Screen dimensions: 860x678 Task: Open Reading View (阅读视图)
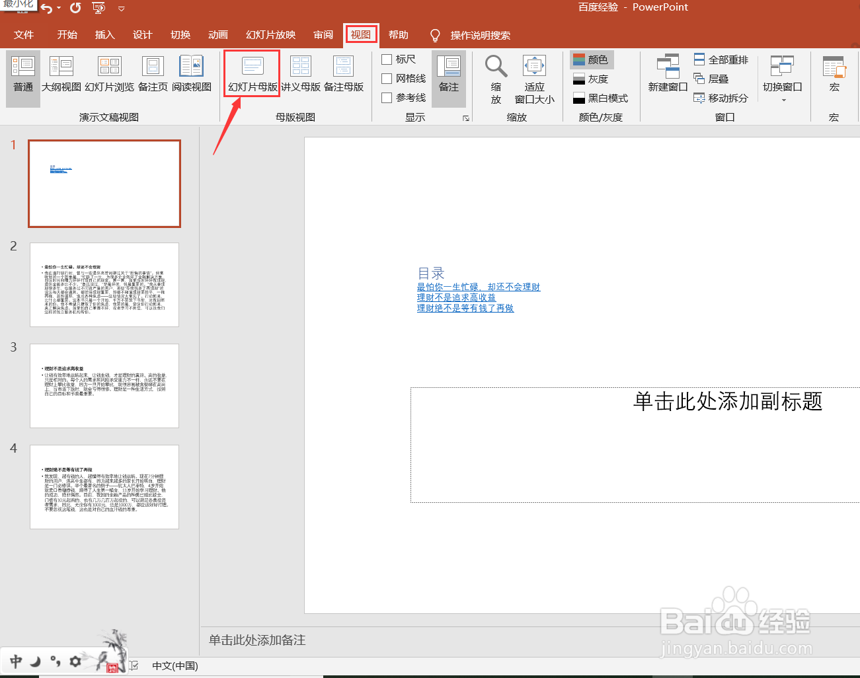tap(192, 73)
